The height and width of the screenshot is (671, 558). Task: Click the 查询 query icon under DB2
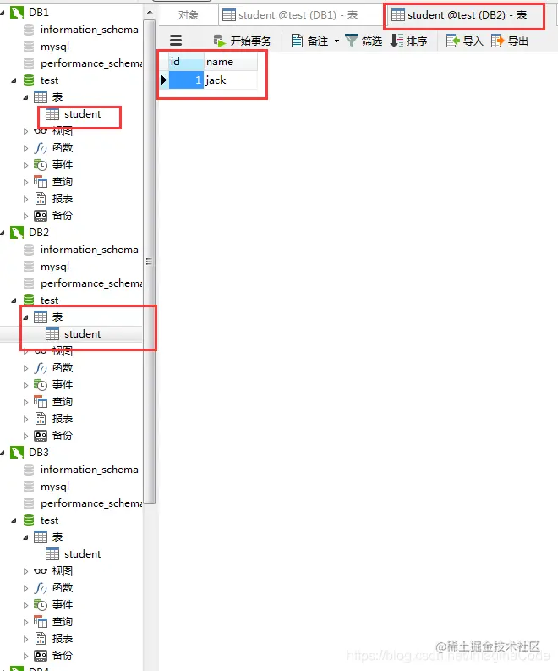click(x=41, y=402)
